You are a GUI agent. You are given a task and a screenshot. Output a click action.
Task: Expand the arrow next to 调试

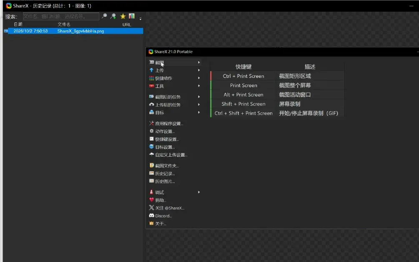point(199,192)
